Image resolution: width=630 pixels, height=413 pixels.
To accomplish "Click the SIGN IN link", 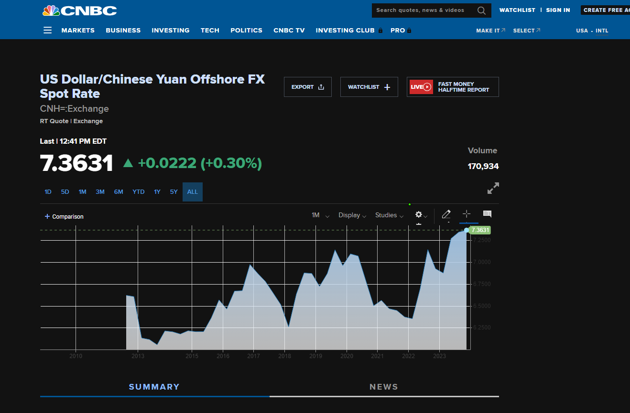I will pyautogui.click(x=558, y=10).
